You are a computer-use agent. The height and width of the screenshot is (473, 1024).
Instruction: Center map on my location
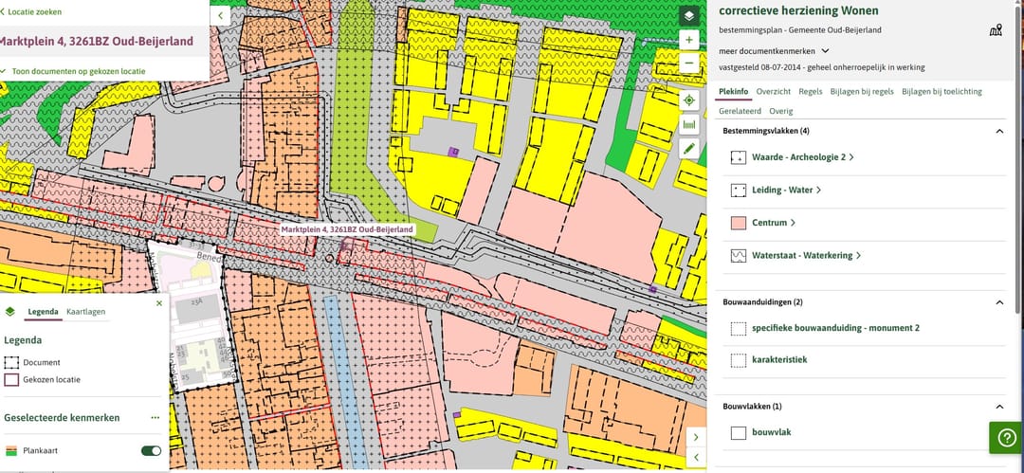[x=689, y=100]
